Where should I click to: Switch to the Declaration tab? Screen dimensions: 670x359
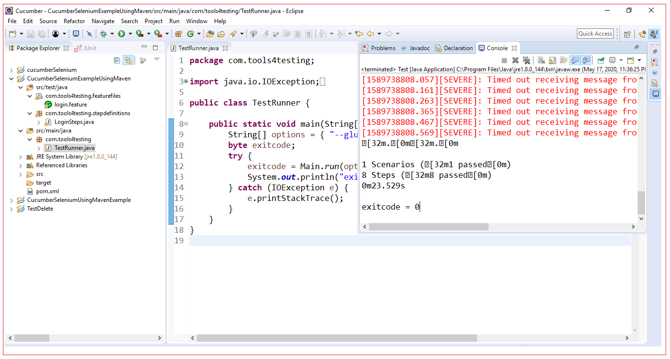pos(454,48)
